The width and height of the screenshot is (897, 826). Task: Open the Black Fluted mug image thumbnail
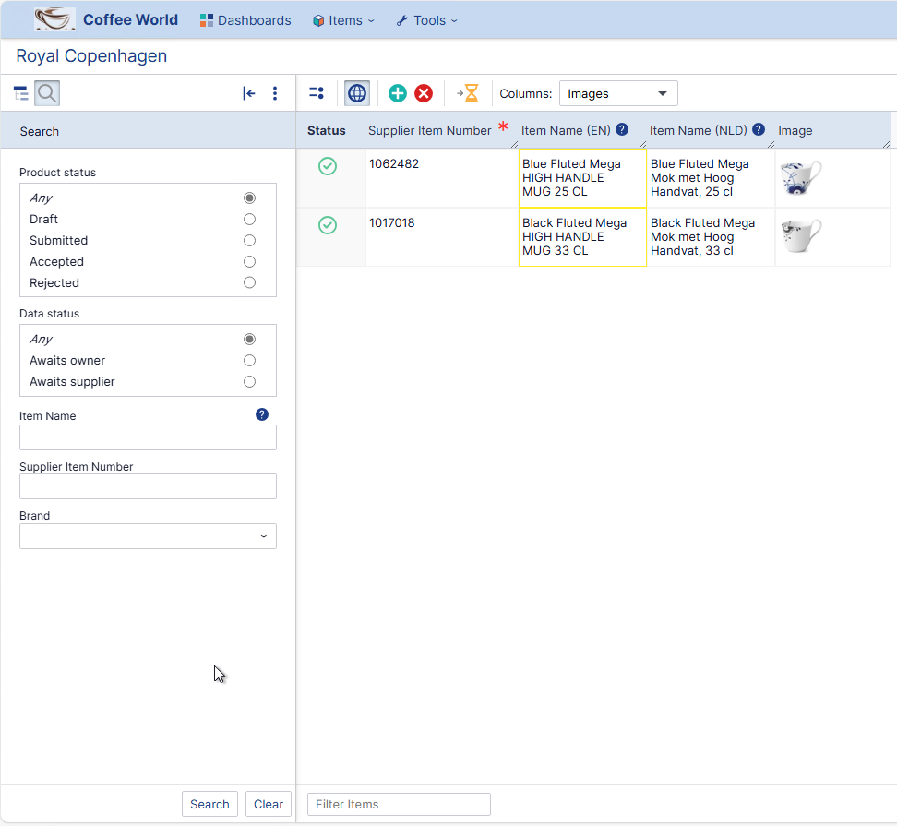pos(801,236)
